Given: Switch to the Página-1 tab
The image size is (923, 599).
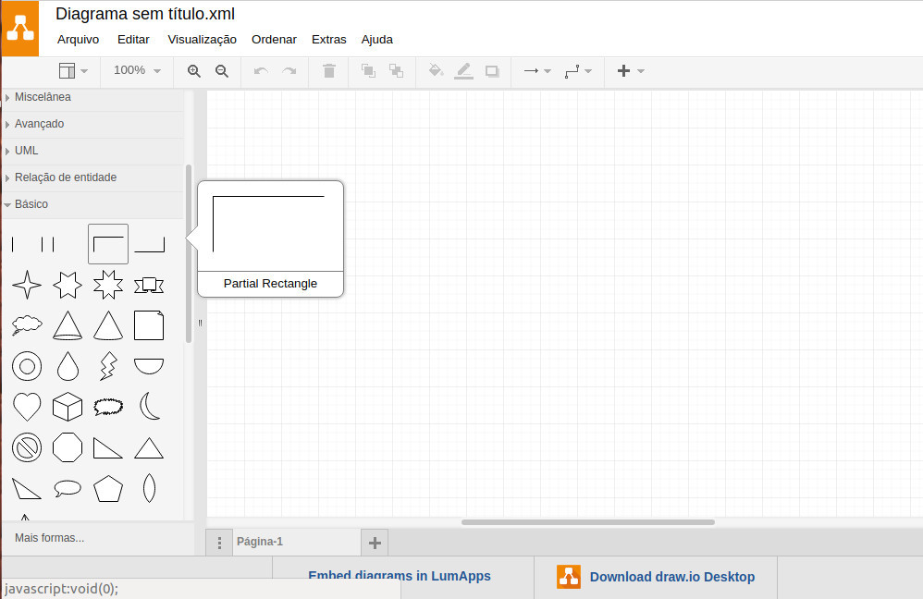Looking at the screenshot, I should tap(260, 543).
